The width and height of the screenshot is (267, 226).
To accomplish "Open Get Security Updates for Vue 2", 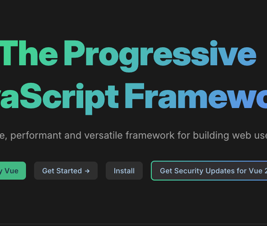I will click(x=209, y=171).
